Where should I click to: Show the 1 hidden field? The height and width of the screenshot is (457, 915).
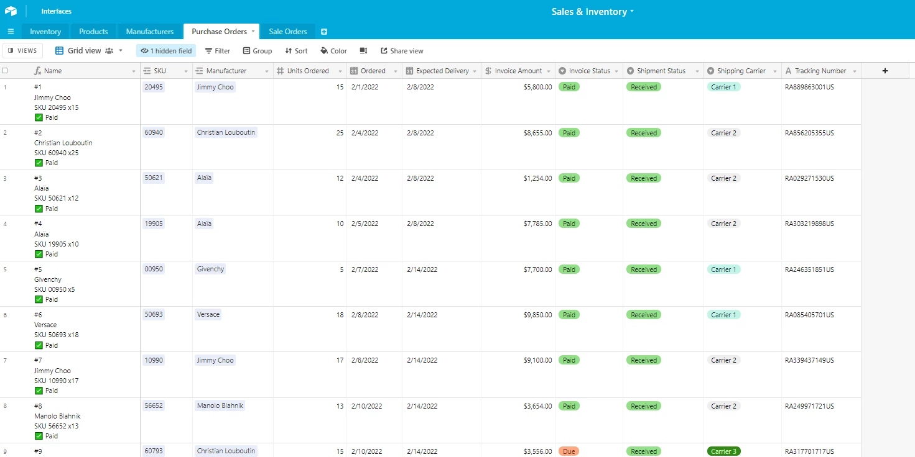tap(166, 51)
